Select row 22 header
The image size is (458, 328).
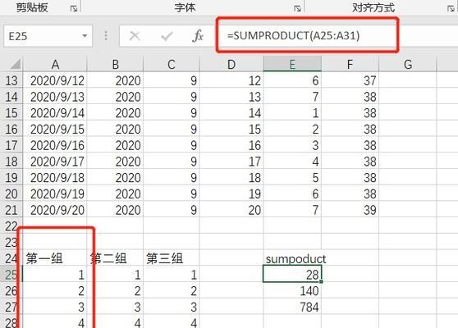coord(11,226)
